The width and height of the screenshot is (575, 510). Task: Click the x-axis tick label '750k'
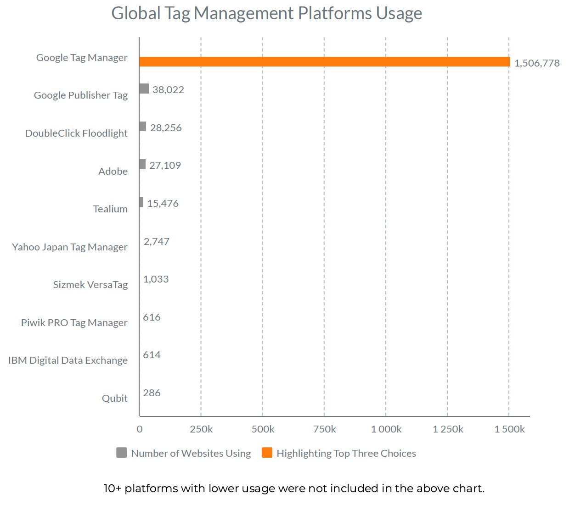[x=324, y=429]
